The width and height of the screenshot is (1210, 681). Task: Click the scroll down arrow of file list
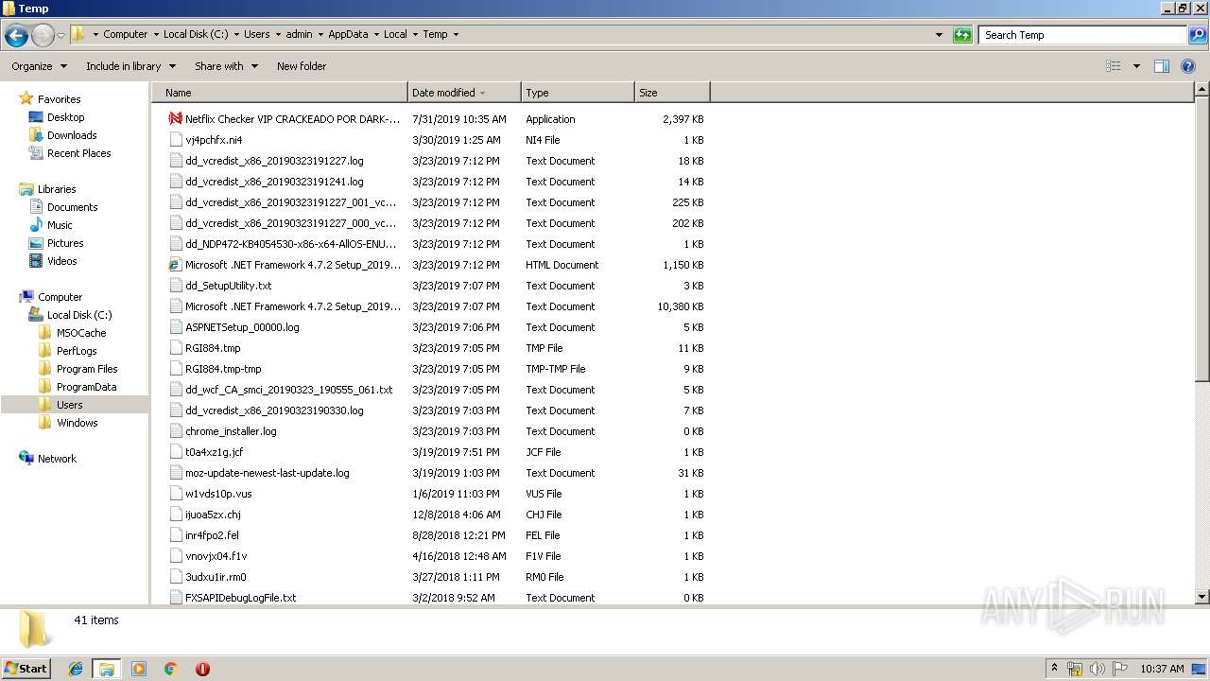(x=1202, y=597)
